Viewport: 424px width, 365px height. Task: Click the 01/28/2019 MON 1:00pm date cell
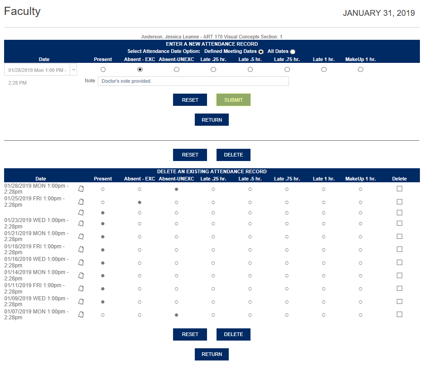(37, 189)
